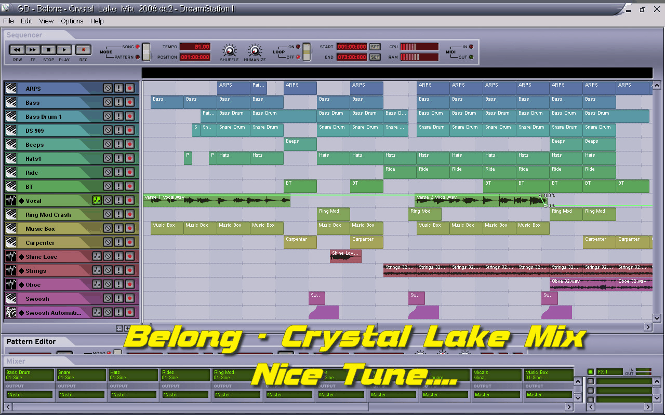Select the Verse 2 Vocal.wav audio clip

click(x=481, y=200)
